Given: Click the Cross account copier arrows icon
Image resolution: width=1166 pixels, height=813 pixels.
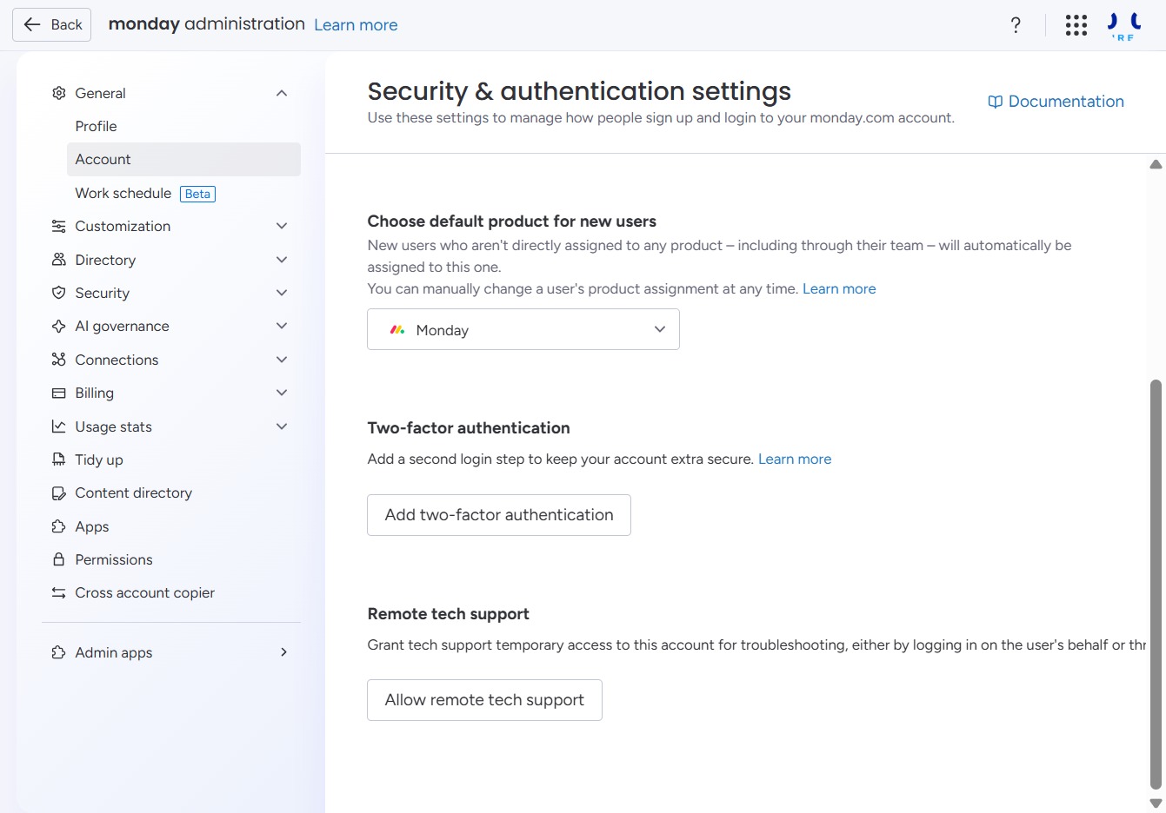Looking at the screenshot, I should pyautogui.click(x=59, y=592).
